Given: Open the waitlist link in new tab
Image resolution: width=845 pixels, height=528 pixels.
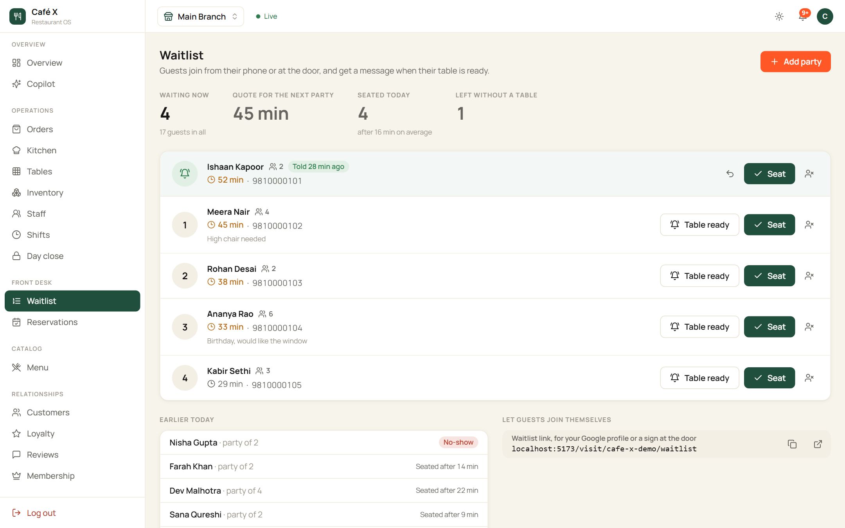Looking at the screenshot, I should [818, 444].
